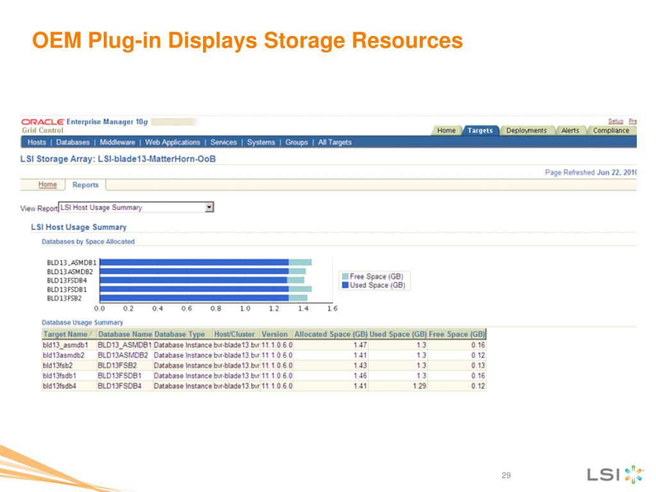Screen dimensions: 656x492
Task: Click free space value 0.13
Action: [478, 365]
